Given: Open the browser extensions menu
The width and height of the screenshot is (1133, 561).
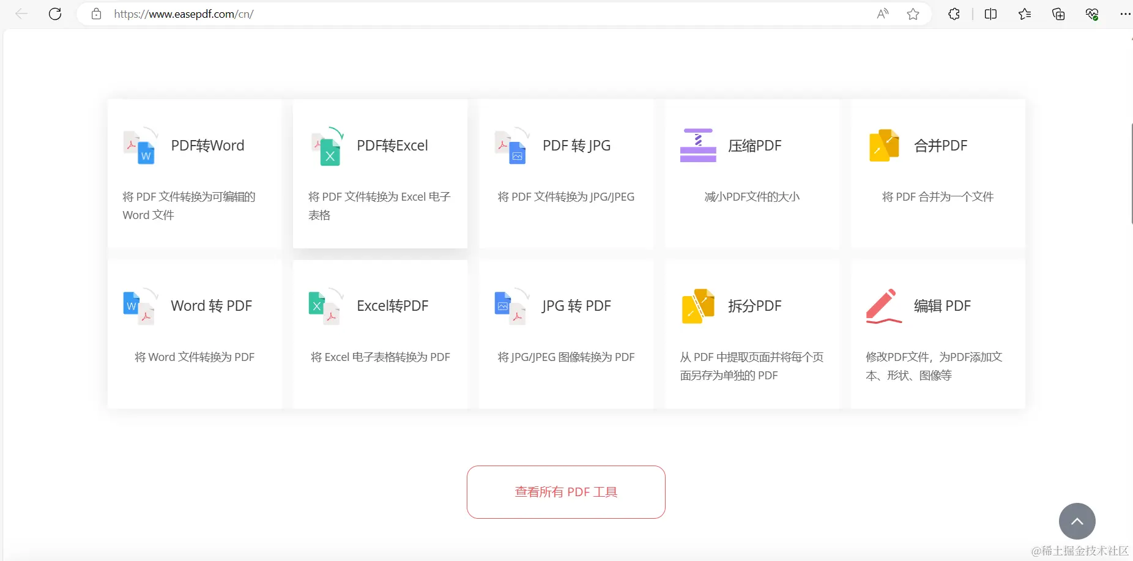Looking at the screenshot, I should [x=954, y=14].
